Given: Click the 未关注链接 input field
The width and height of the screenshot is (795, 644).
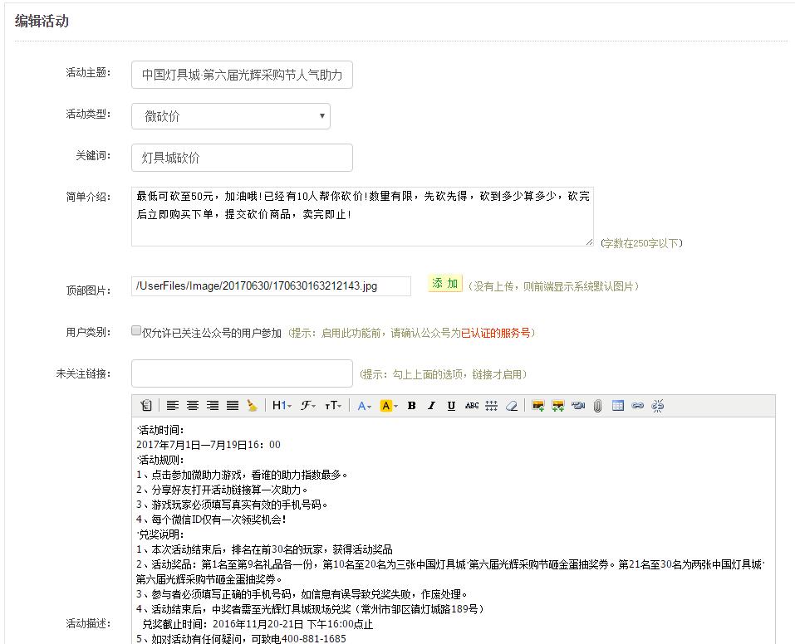Looking at the screenshot, I should pos(242,373).
